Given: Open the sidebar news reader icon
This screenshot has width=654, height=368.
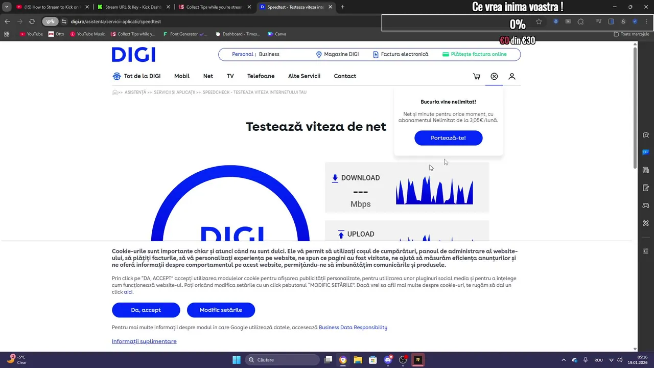Looking at the screenshot, I should 646,170.
